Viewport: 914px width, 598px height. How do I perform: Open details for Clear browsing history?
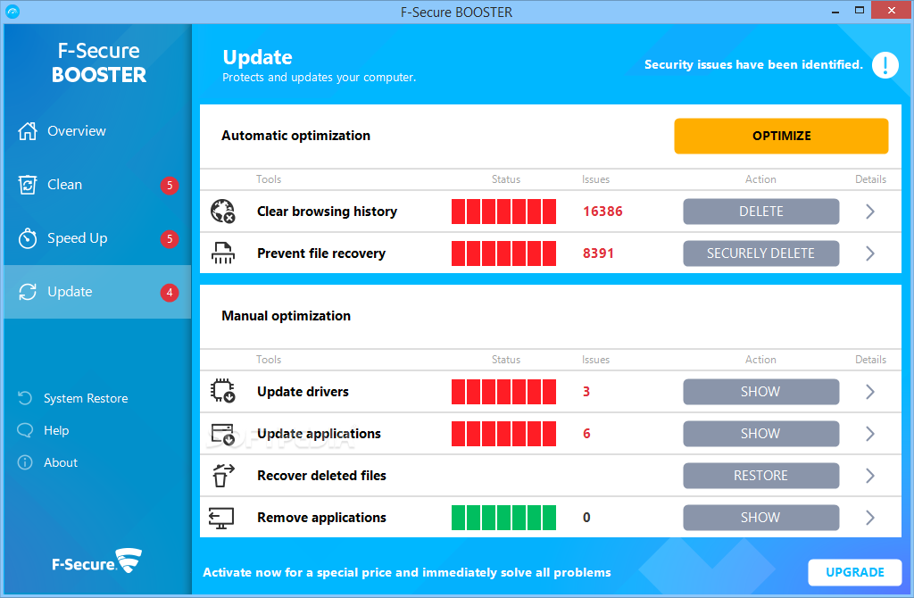870,211
